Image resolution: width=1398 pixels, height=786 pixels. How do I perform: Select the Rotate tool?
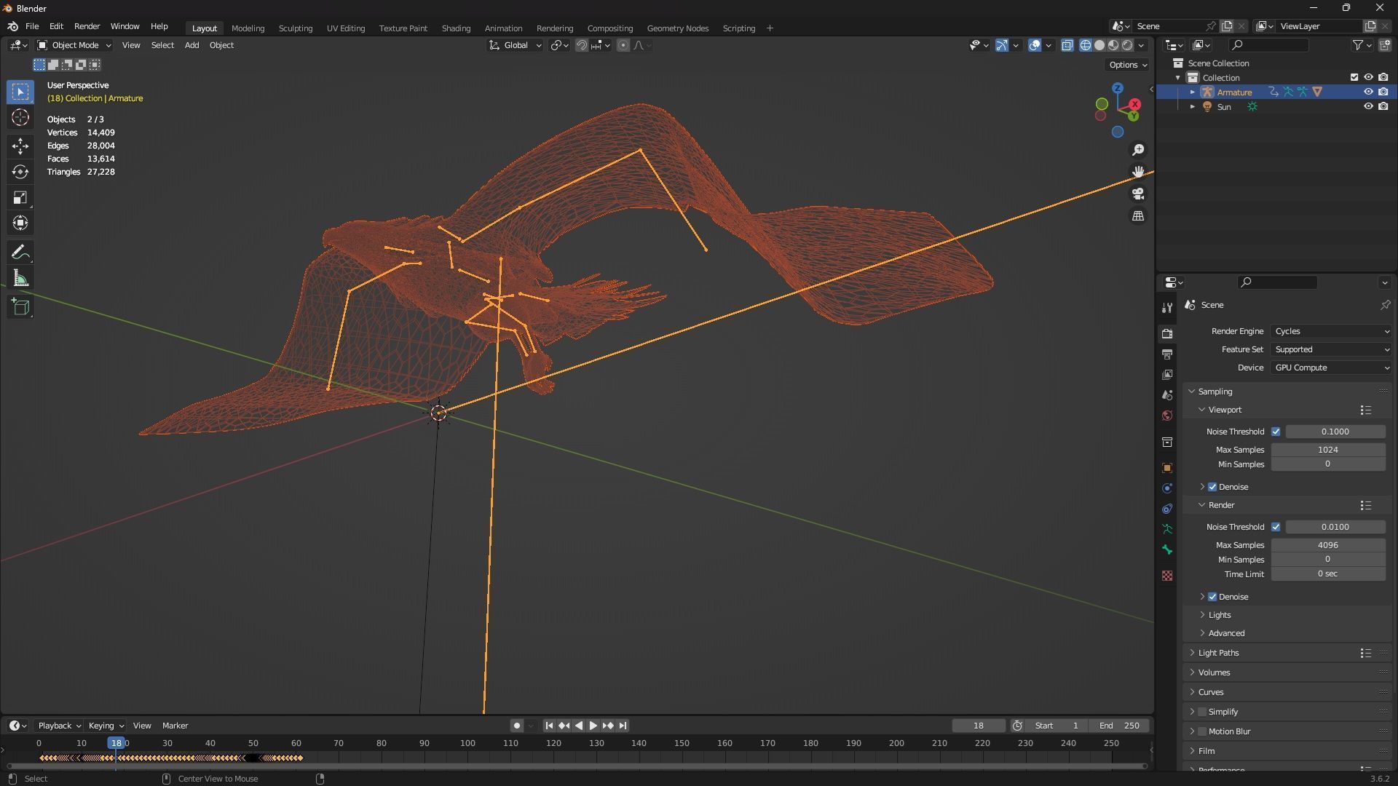click(20, 172)
